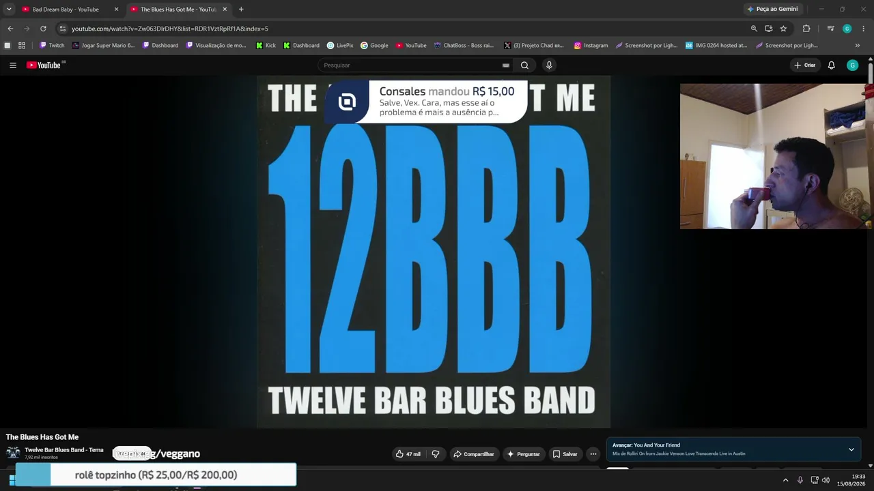This screenshot has height=491, width=874.
Task: Switch to the Bad Dream Baby tab
Action: click(x=66, y=10)
